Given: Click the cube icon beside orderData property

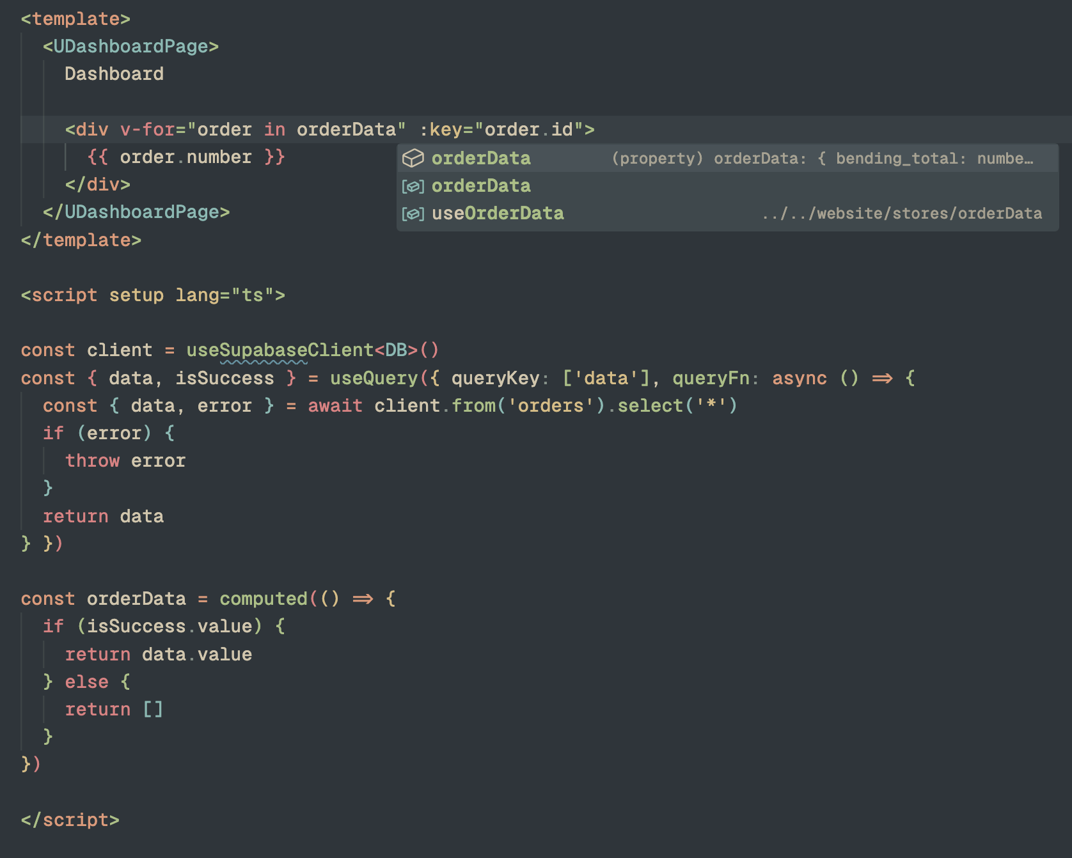Looking at the screenshot, I should pos(413,159).
